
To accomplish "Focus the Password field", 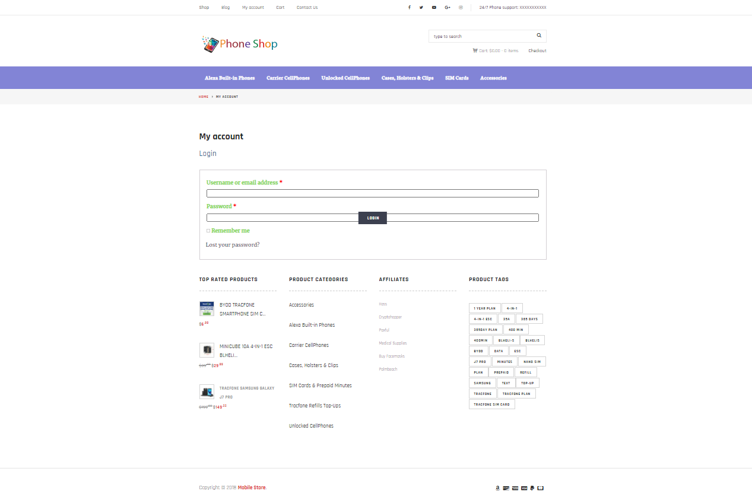I will pyautogui.click(x=373, y=218).
